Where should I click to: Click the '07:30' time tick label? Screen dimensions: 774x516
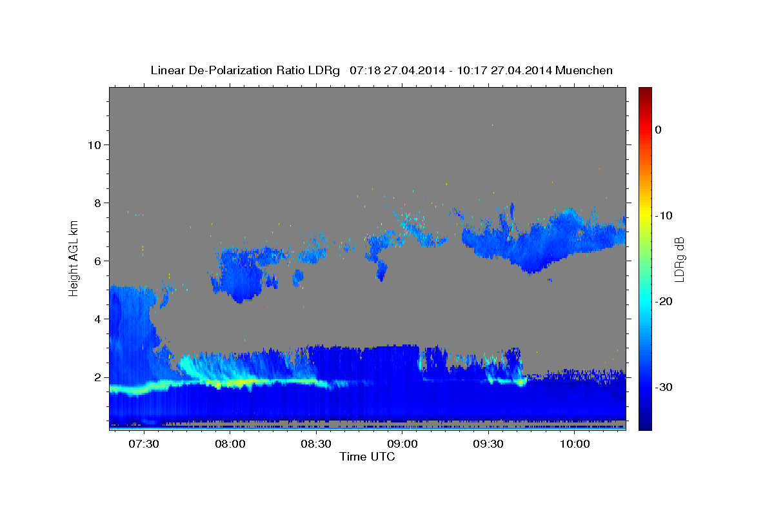(143, 444)
